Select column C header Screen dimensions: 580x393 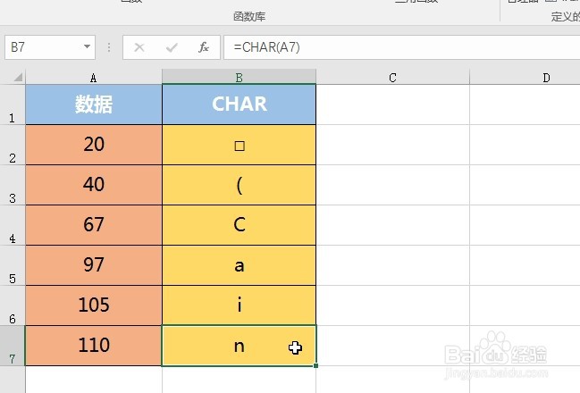[392, 78]
